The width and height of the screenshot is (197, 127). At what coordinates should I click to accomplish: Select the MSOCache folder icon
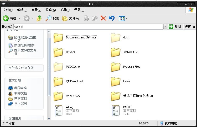(x=58, y=67)
